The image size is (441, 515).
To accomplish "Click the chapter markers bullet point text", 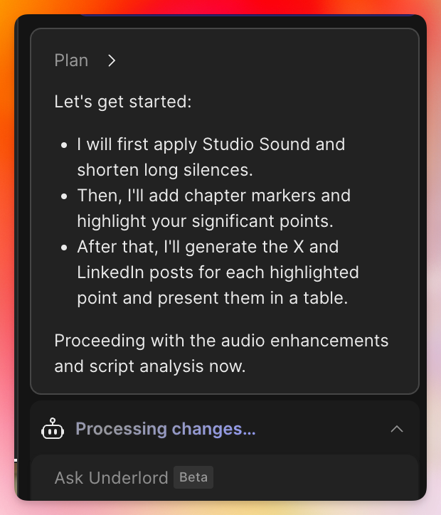I will [x=213, y=196].
